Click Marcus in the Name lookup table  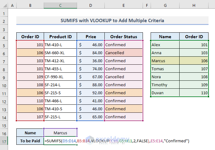(165, 61)
